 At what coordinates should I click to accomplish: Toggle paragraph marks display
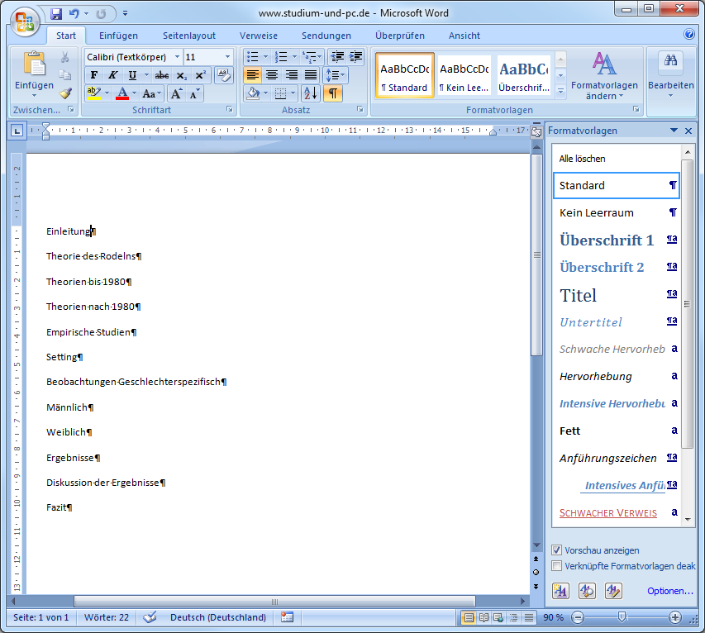click(x=333, y=93)
